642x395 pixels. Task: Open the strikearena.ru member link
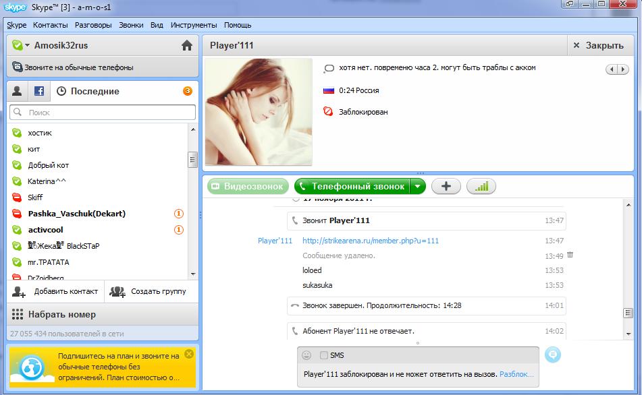click(x=371, y=241)
